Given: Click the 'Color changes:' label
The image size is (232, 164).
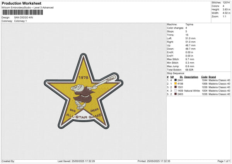Looking at the screenshot, I should [x=175, y=28].
